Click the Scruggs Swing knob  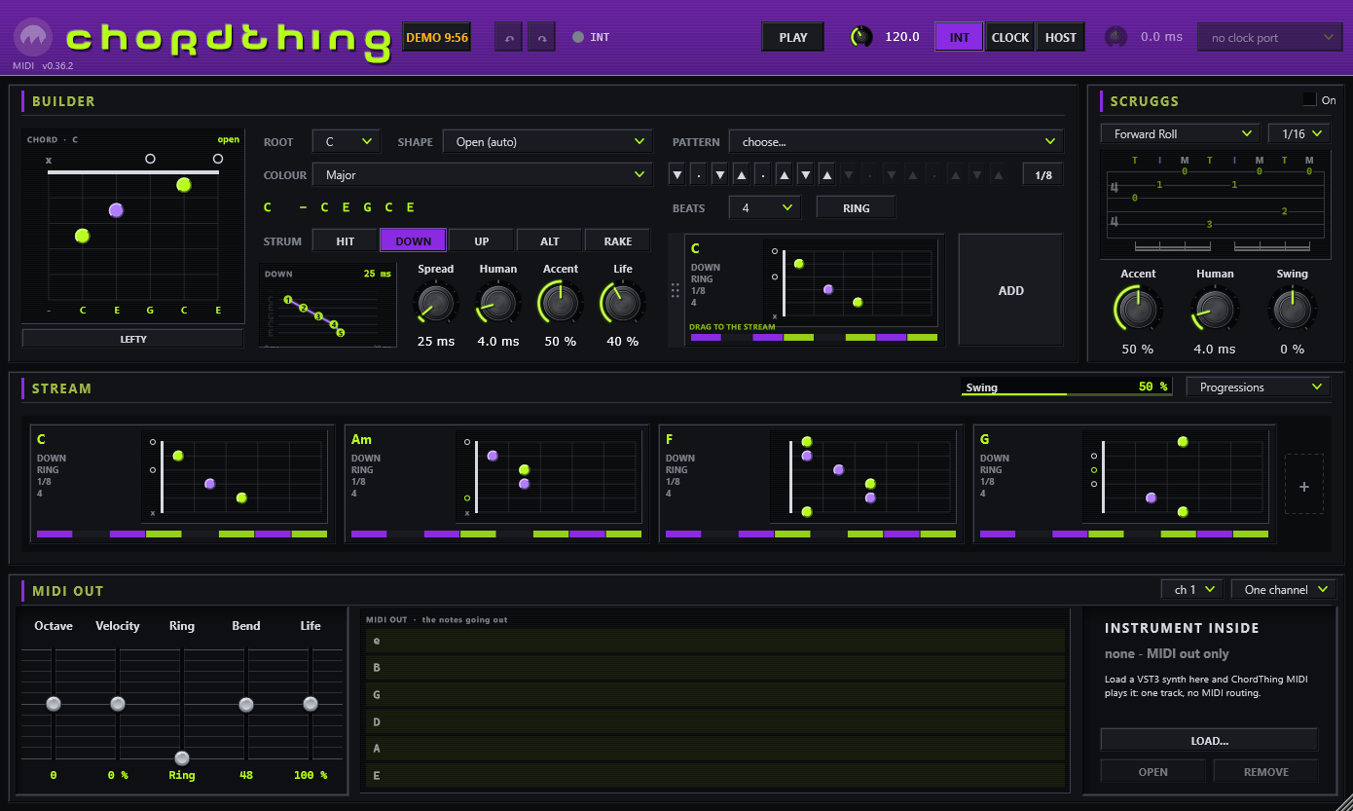click(1292, 310)
